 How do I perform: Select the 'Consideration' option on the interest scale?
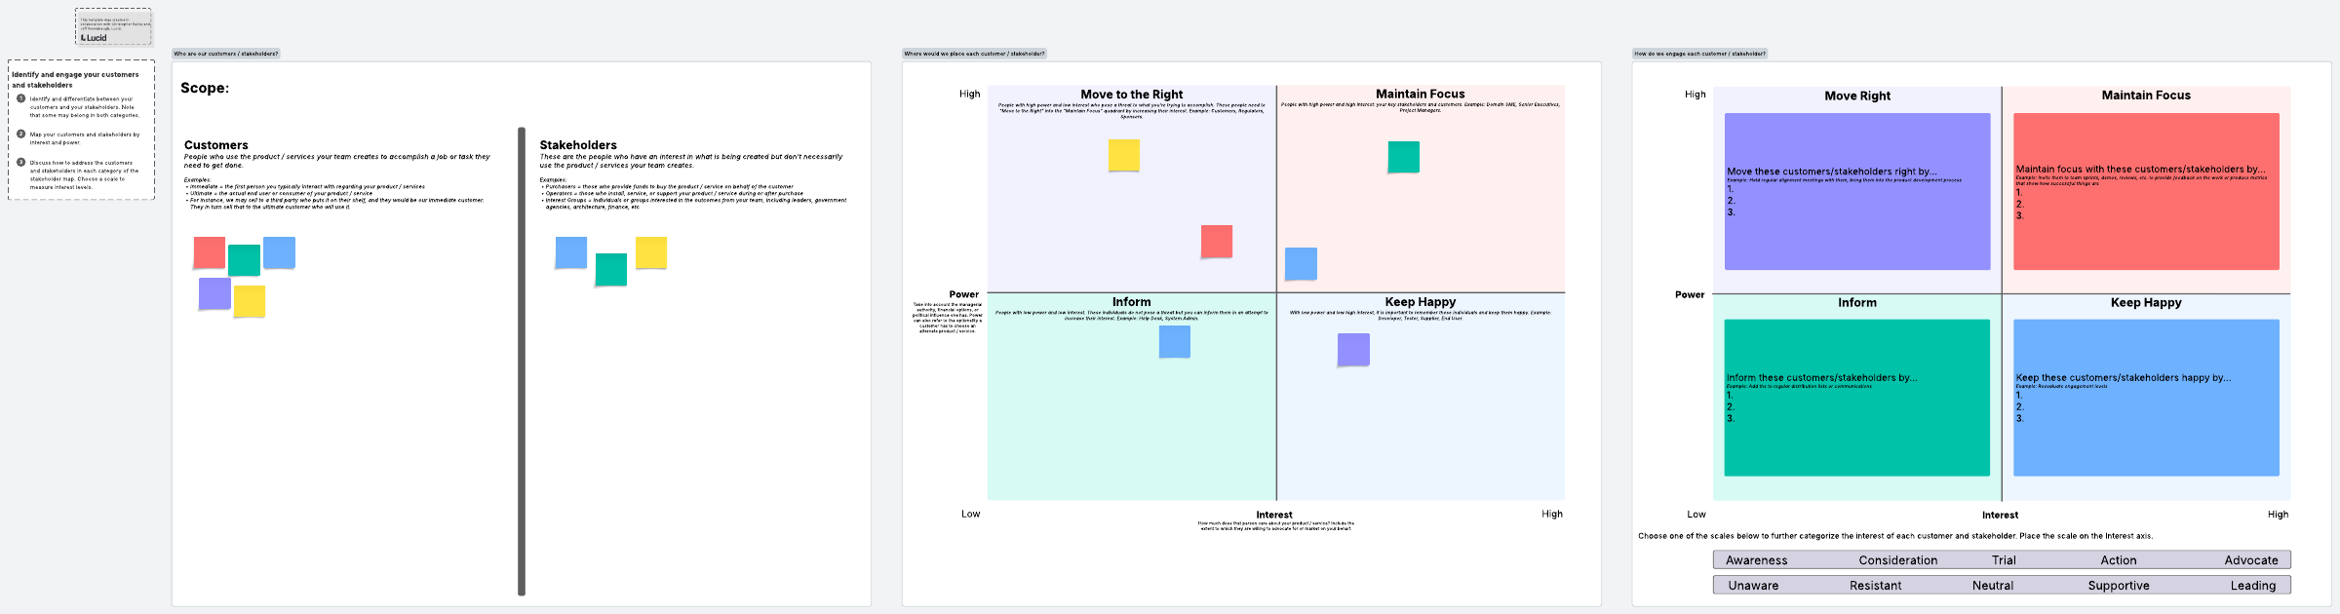pos(1897,560)
